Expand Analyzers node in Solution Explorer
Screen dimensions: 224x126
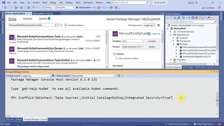pyautogui.click(x=174, y=38)
